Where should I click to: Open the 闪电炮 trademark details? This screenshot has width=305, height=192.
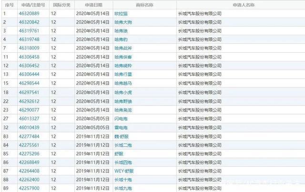[x=122, y=119]
